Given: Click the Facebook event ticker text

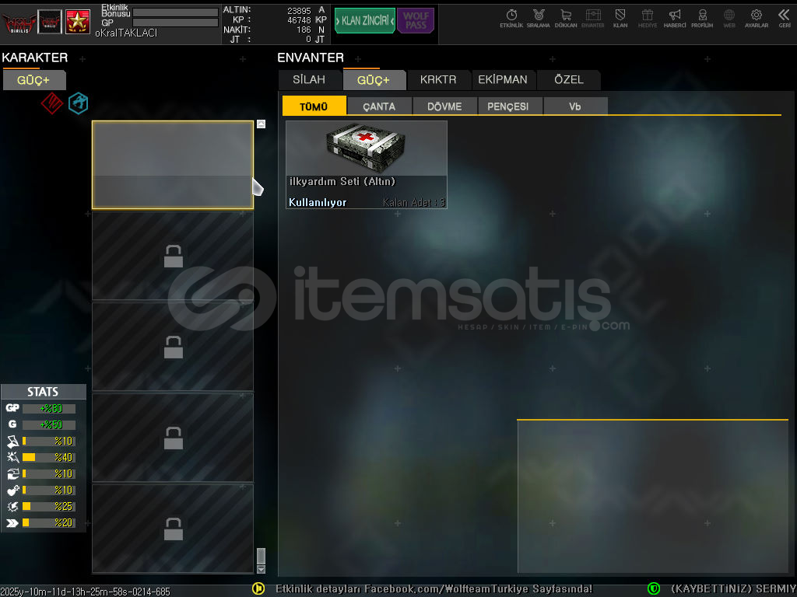Looking at the screenshot, I should click(x=434, y=589).
